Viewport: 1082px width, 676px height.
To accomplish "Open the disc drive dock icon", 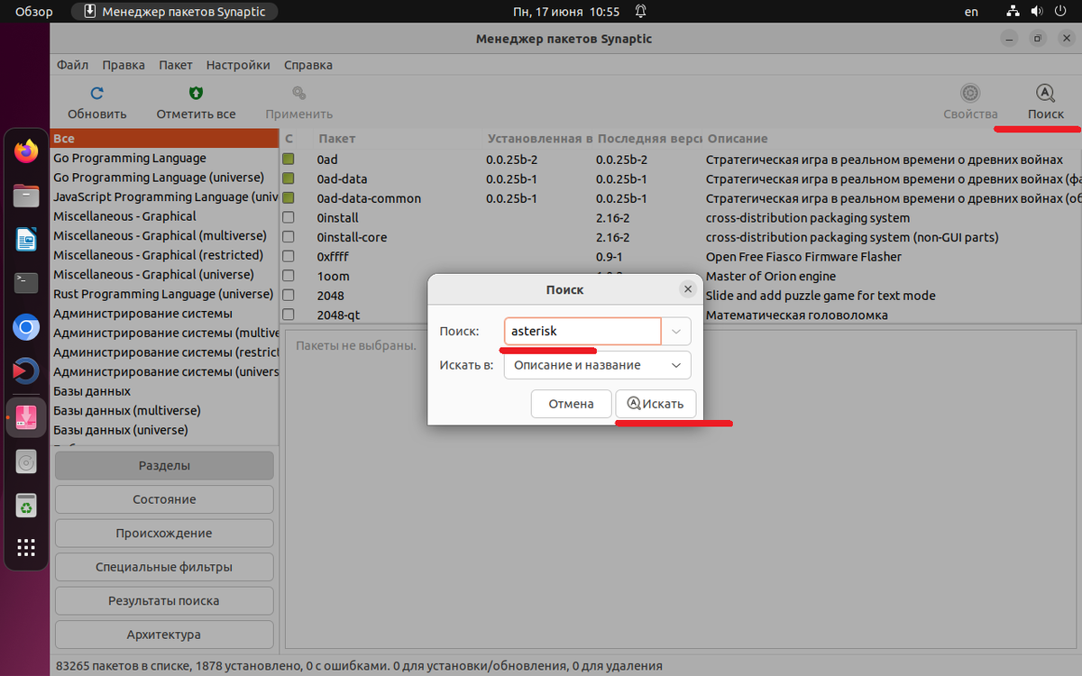I will coord(26,462).
